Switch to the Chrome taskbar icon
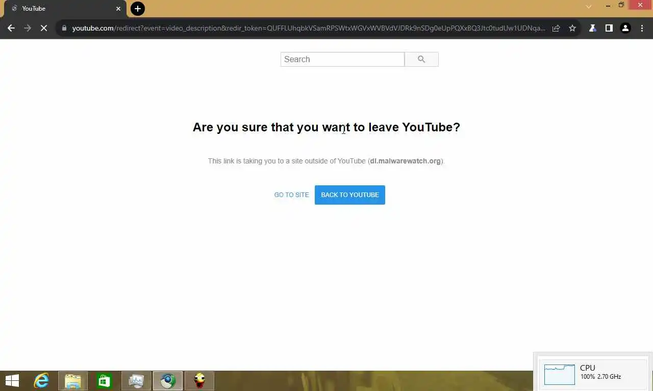 click(x=168, y=381)
